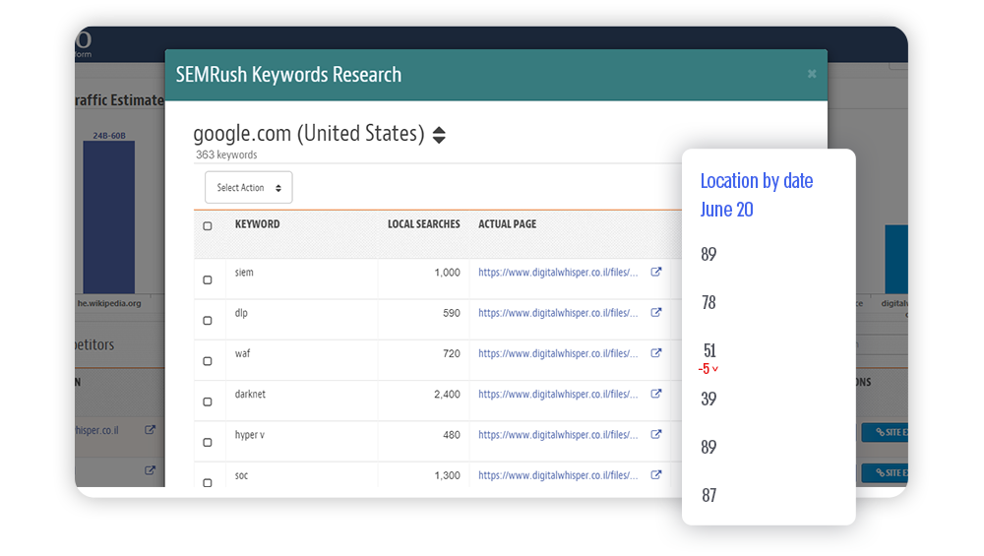984x556 pixels.
Task: Click he.wikipedia.org label under background chart
Action: click(109, 303)
